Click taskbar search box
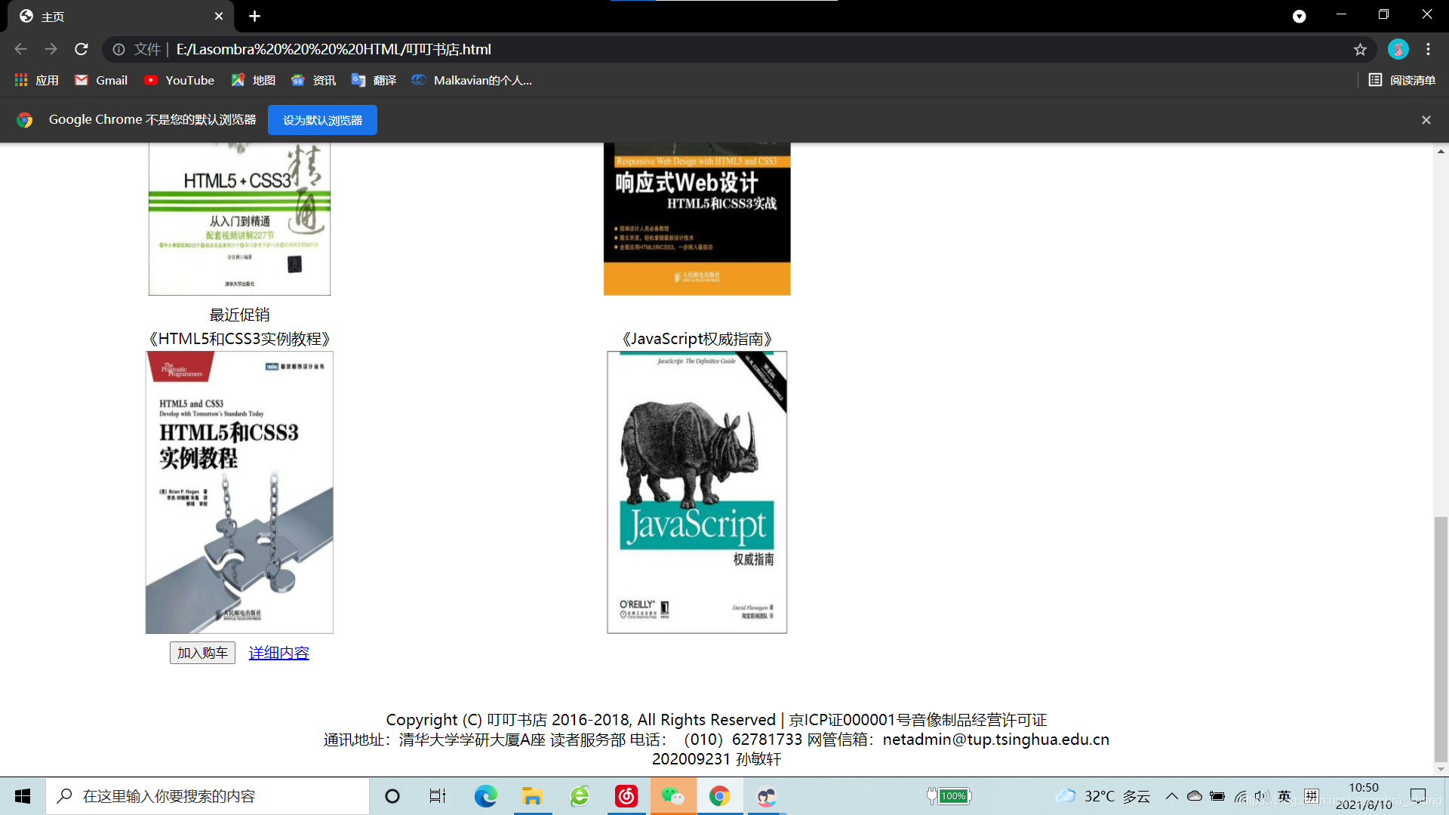The image size is (1449, 815). [208, 796]
